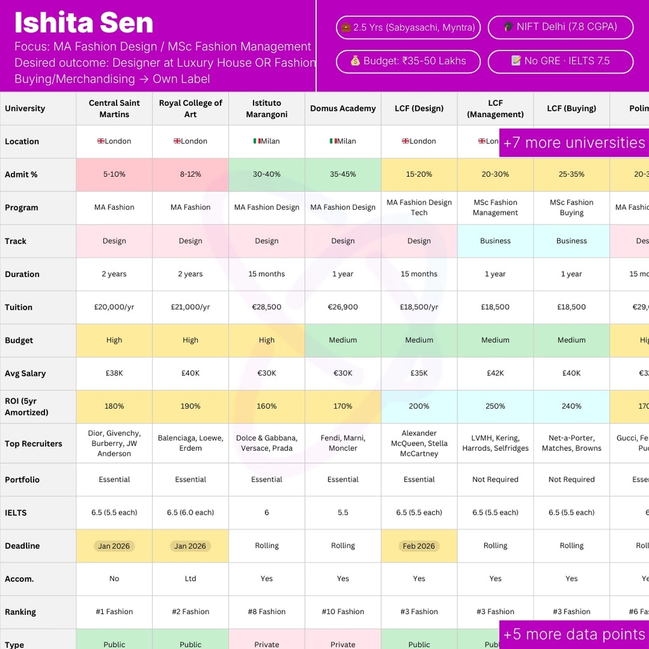The width and height of the screenshot is (649, 649).
Task: Click UK flag in Central Saint Martins location
Action: pyautogui.click(x=101, y=141)
